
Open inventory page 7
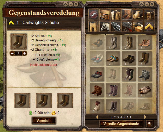(131, 117)
